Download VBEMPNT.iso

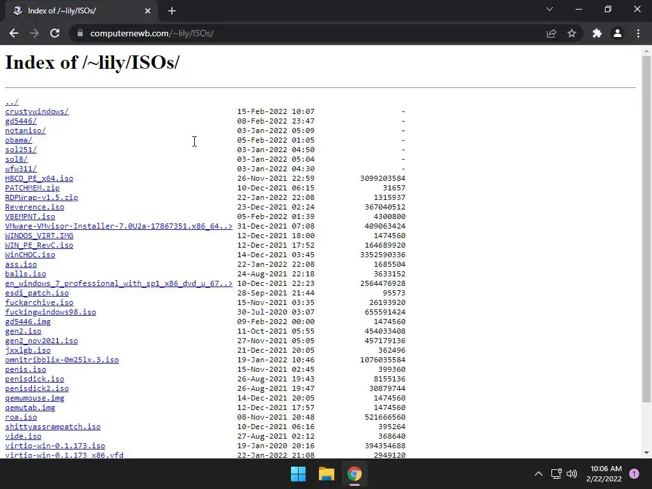30,216
